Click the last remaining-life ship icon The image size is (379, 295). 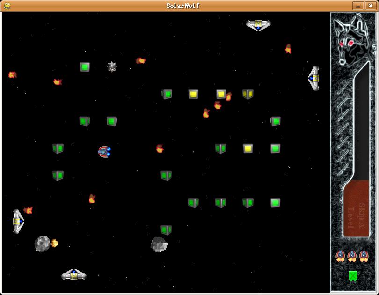(364, 256)
